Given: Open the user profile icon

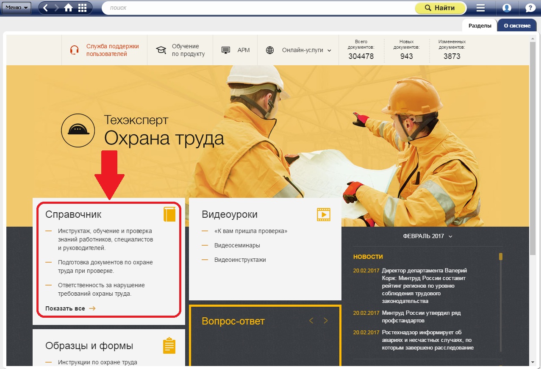Looking at the screenshot, I should click(x=507, y=8).
